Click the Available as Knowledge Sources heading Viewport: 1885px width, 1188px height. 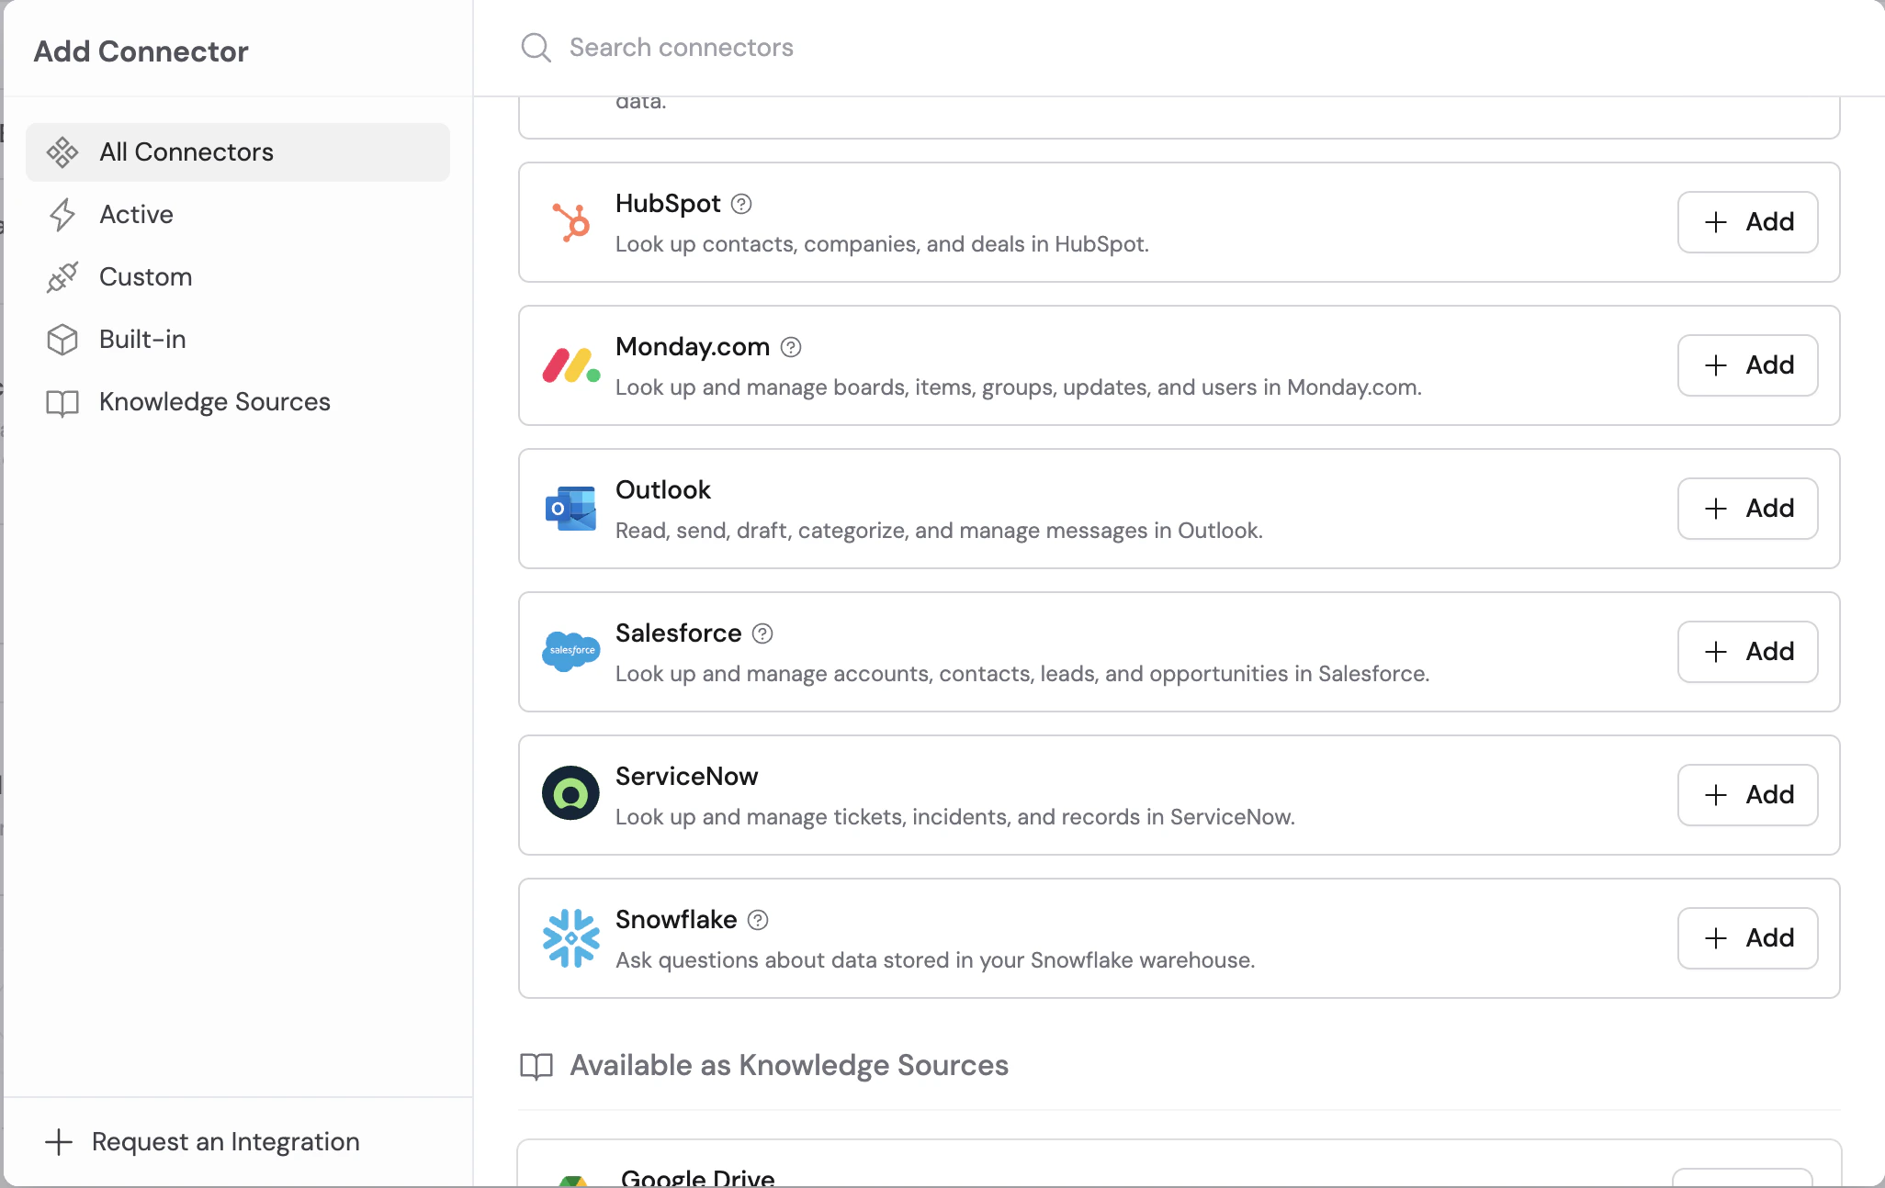point(789,1066)
